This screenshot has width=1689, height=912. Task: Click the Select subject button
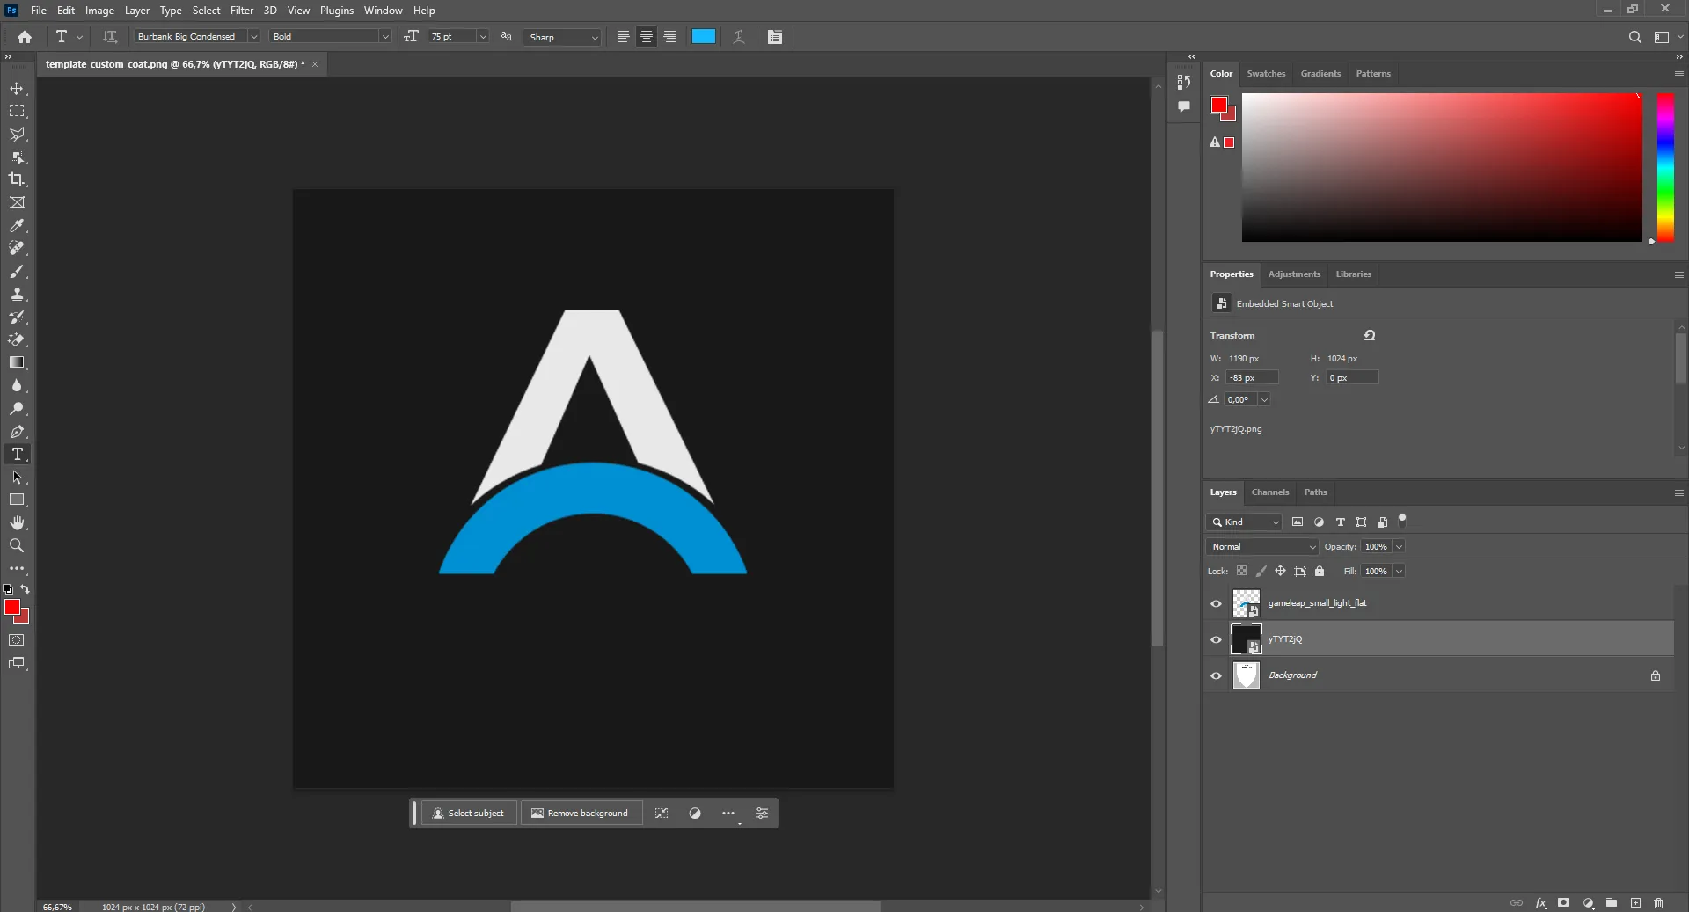tap(469, 814)
